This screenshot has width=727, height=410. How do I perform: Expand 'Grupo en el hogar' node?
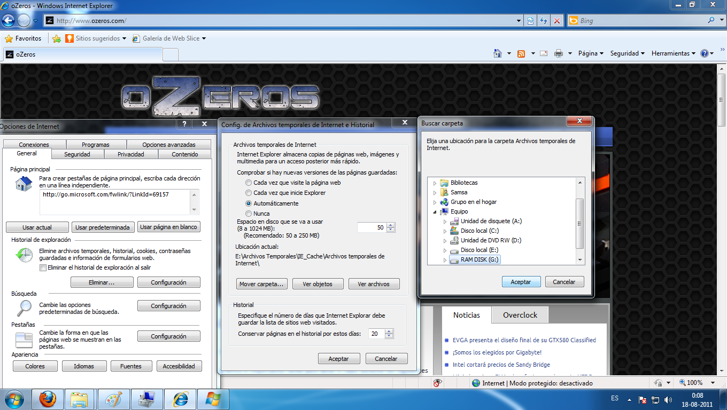pyautogui.click(x=435, y=202)
